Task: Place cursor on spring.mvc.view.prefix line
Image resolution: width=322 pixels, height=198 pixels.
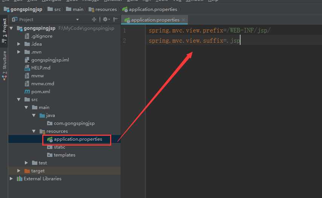Action: (x=210, y=31)
